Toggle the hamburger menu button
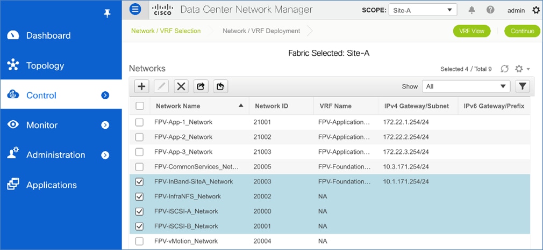 (x=135, y=9)
